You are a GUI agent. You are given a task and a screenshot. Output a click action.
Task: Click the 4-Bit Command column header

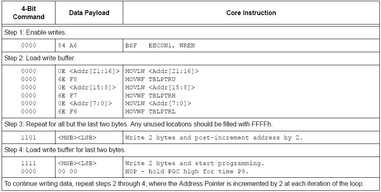coord(29,13)
